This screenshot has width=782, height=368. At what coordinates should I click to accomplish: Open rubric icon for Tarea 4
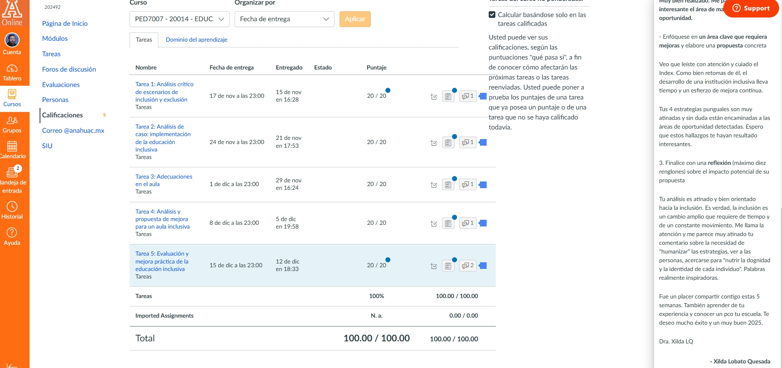448,224
